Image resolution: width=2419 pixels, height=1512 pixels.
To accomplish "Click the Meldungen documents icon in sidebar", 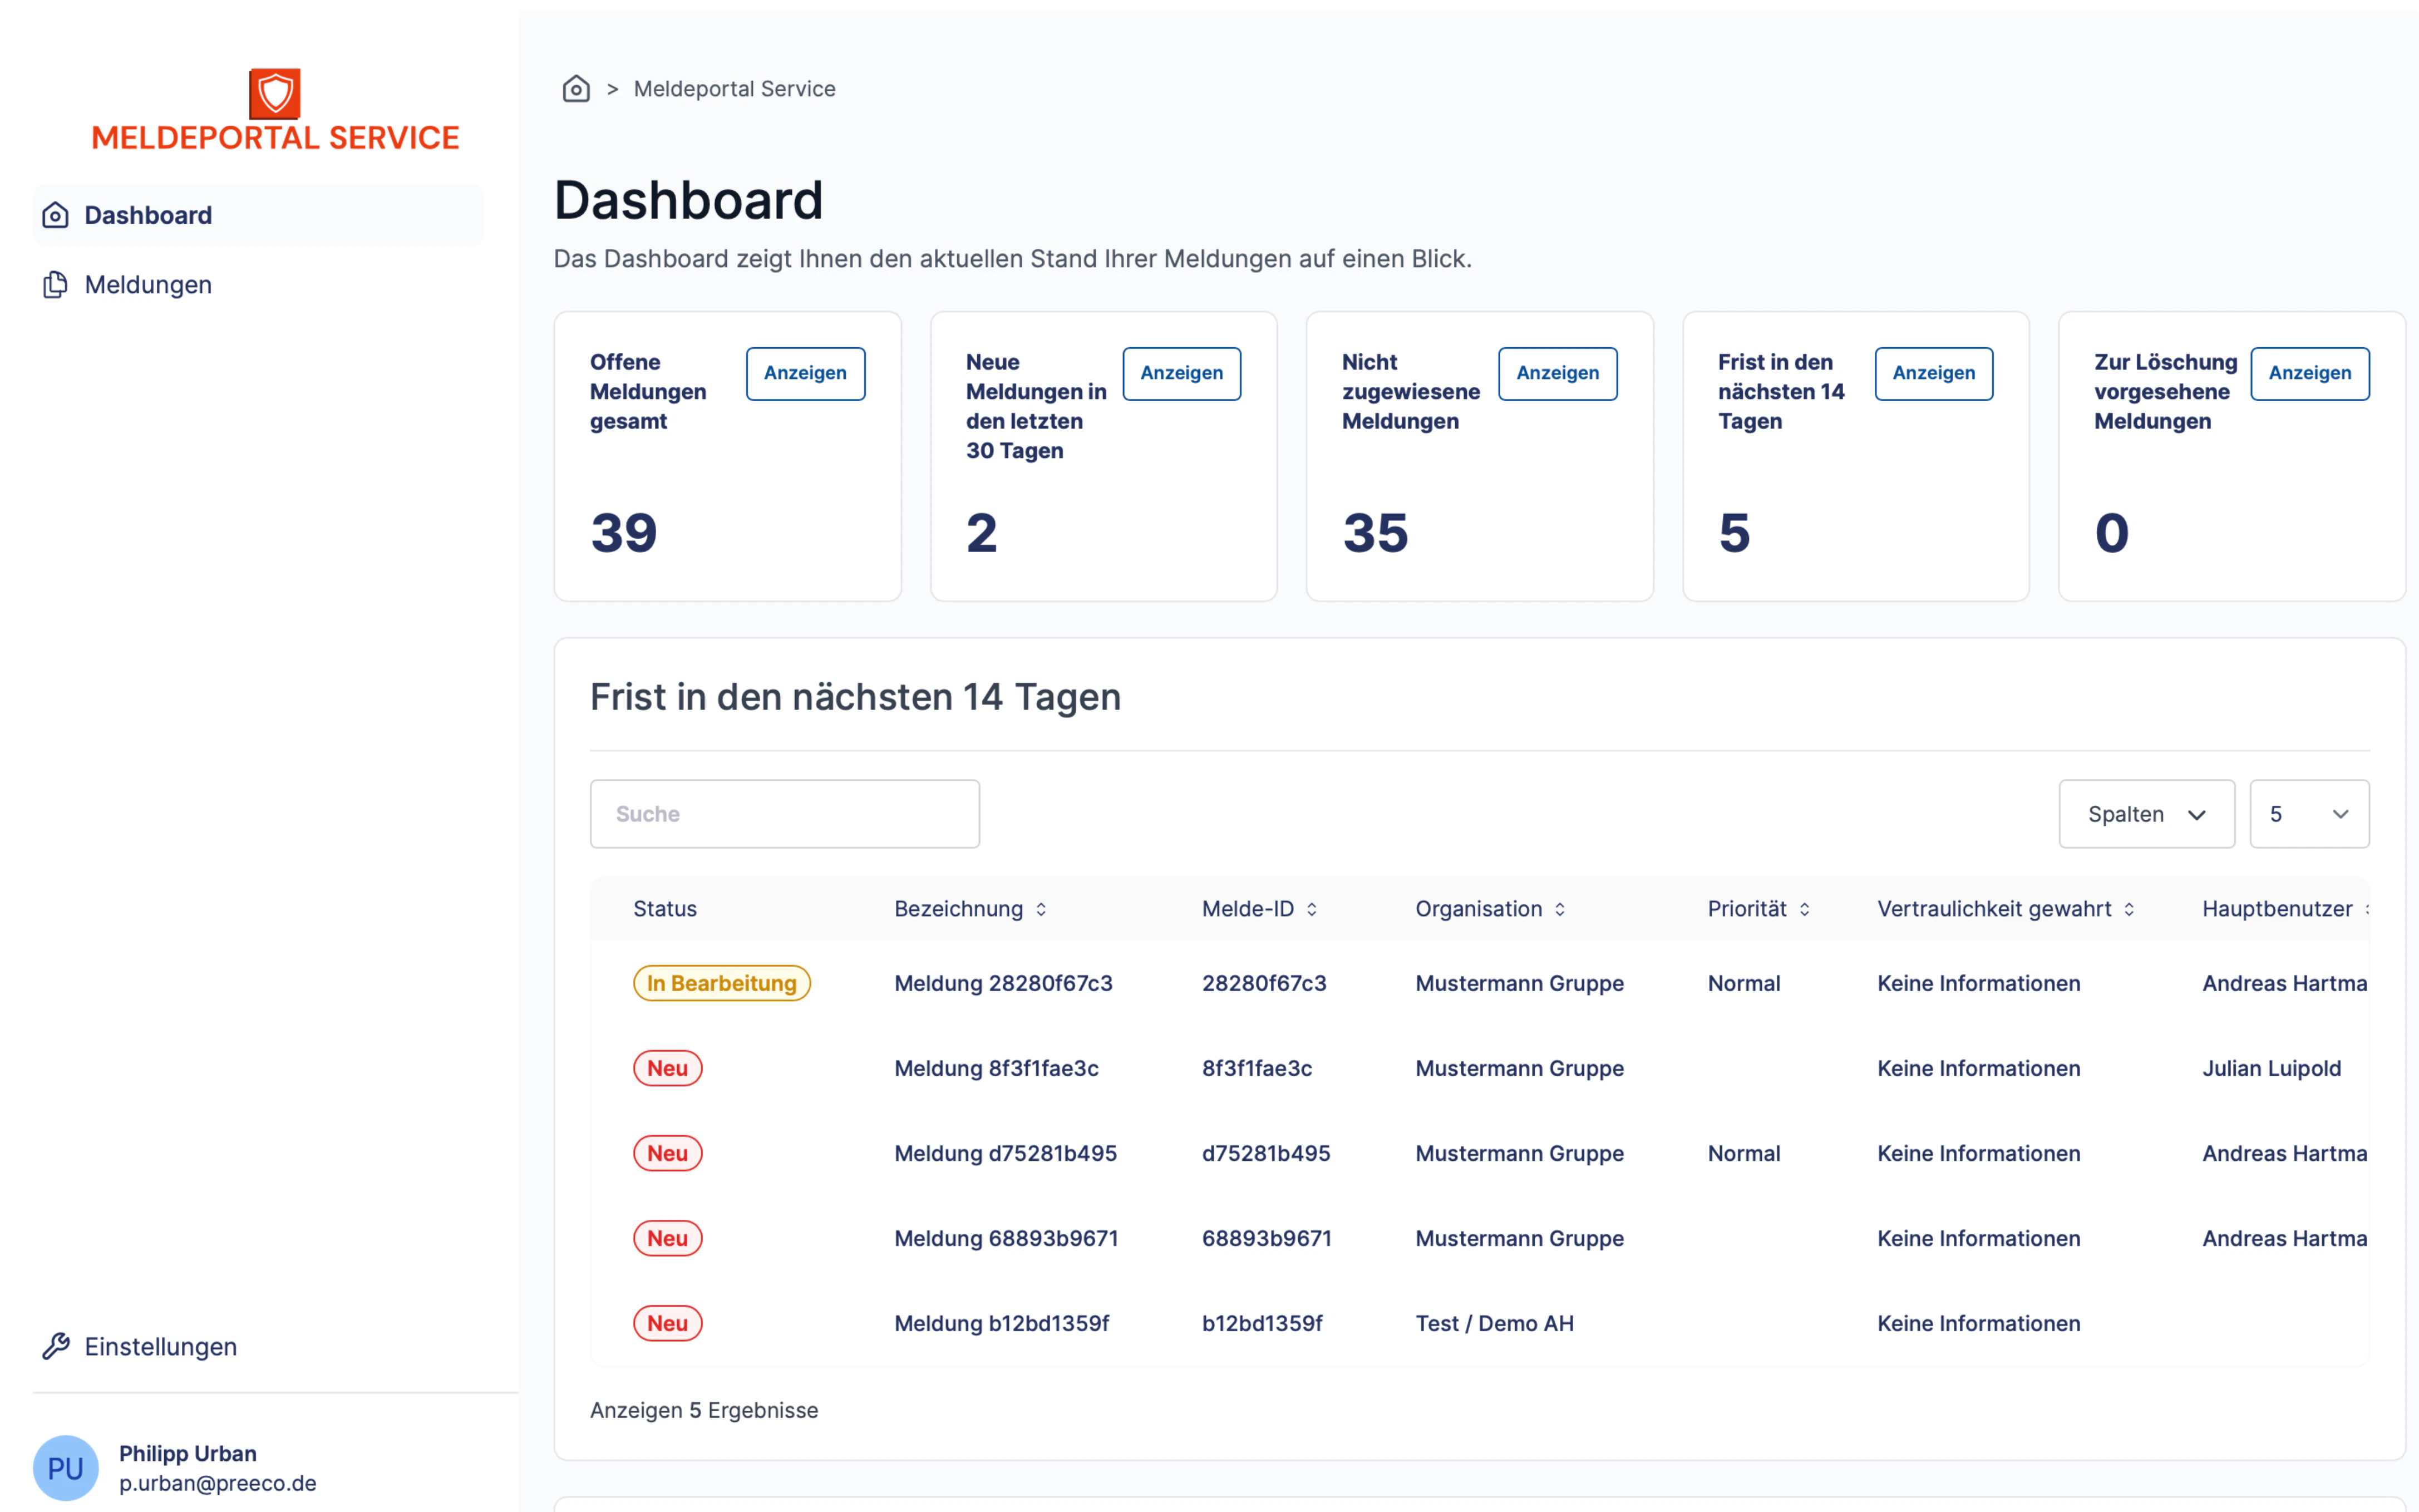I will click(56, 285).
